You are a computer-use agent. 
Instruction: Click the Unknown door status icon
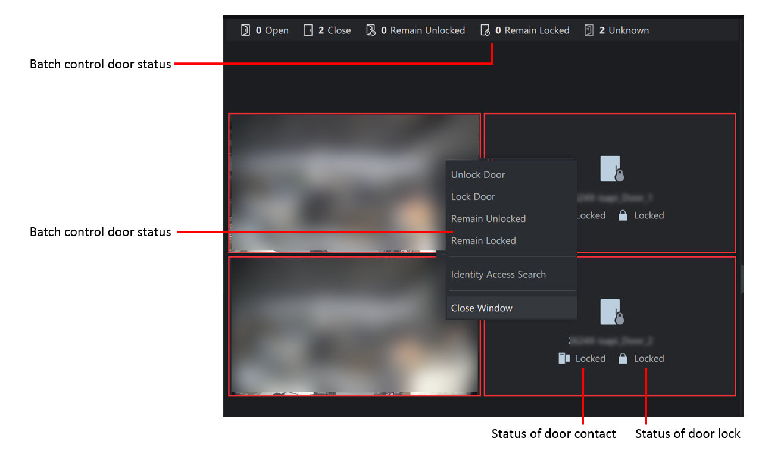pyautogui.click(x=589, y=30)
